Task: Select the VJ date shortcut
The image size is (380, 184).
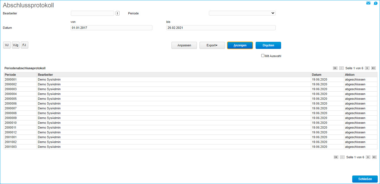Action: pyautogui.click(x=7, y=45)
